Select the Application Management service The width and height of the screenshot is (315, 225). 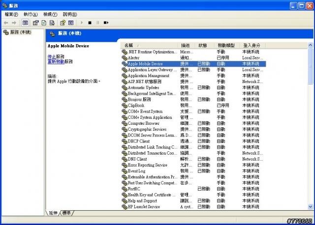point(193,76)
